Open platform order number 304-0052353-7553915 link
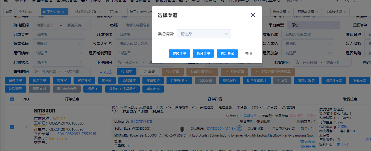 coord(77,134)
